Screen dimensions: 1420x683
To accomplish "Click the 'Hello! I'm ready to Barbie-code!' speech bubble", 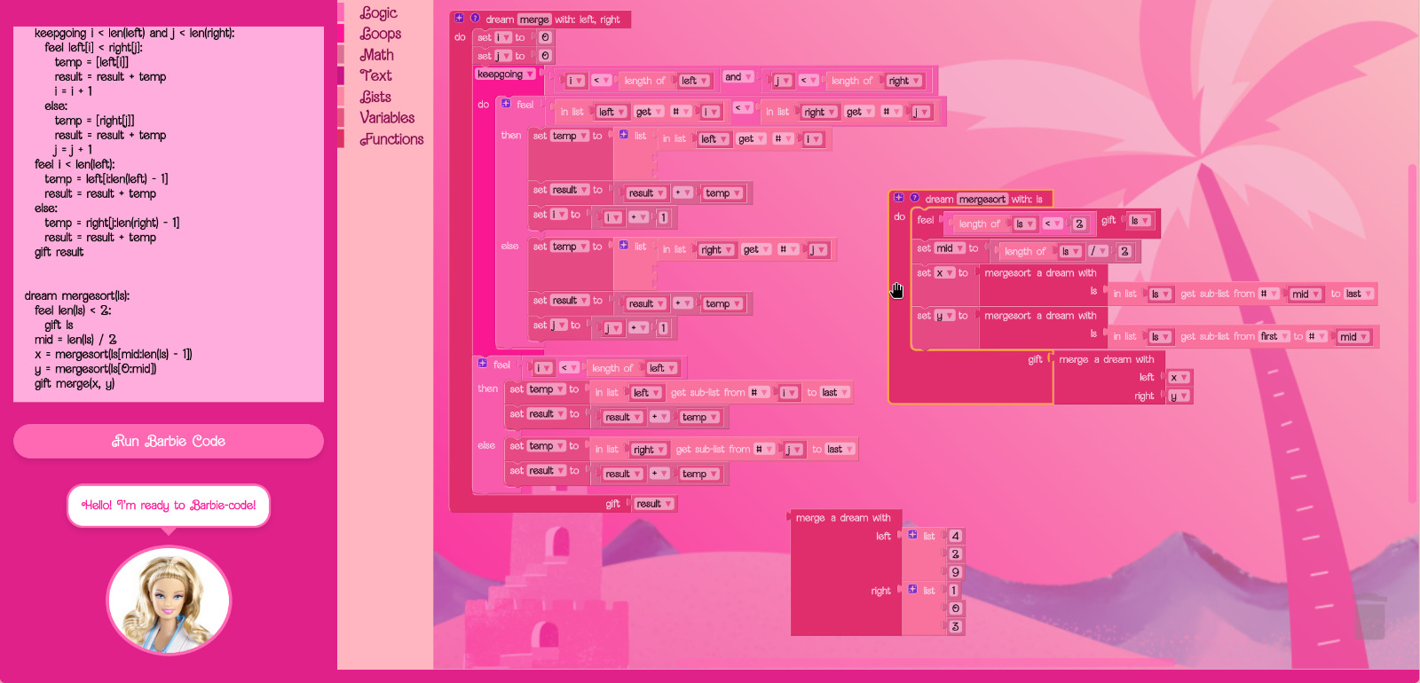I will pyautogui.click(x=169, y=506).
